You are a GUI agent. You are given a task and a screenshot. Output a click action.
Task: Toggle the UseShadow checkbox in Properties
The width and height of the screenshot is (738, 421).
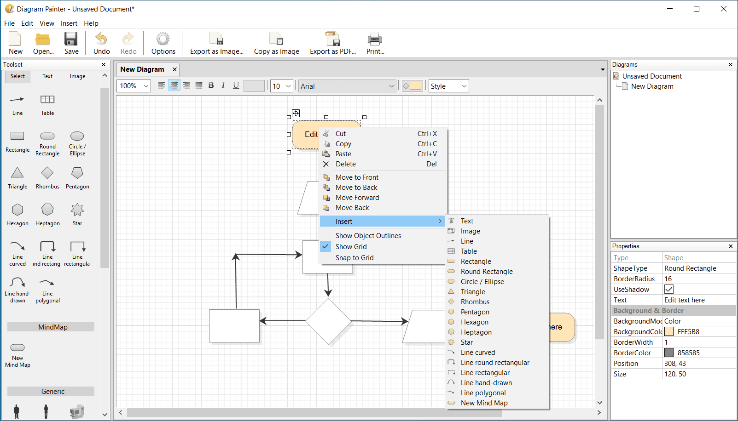coord(669,290)
